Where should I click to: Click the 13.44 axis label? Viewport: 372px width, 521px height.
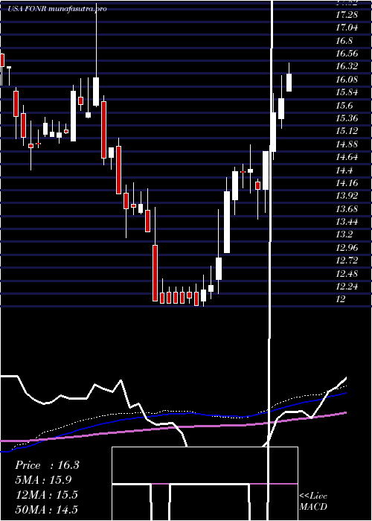(347, 222)
